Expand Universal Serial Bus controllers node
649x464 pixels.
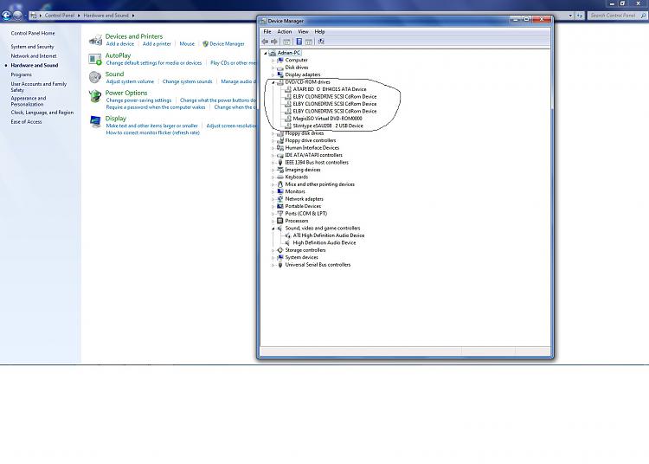pyautogui.click(x=273, y=265)
